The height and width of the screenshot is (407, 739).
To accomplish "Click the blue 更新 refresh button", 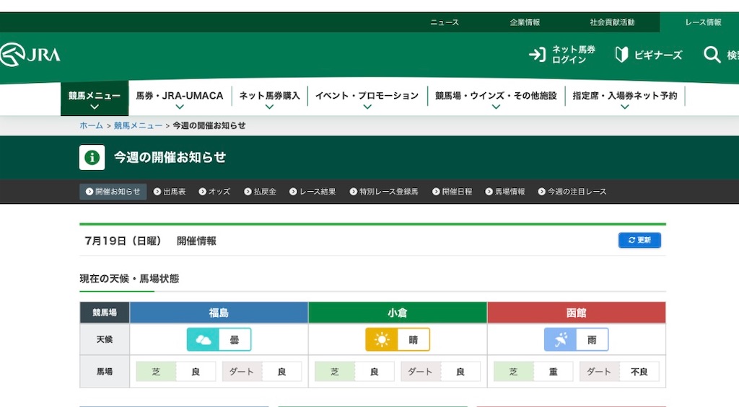I will click(x=639, y=240).
